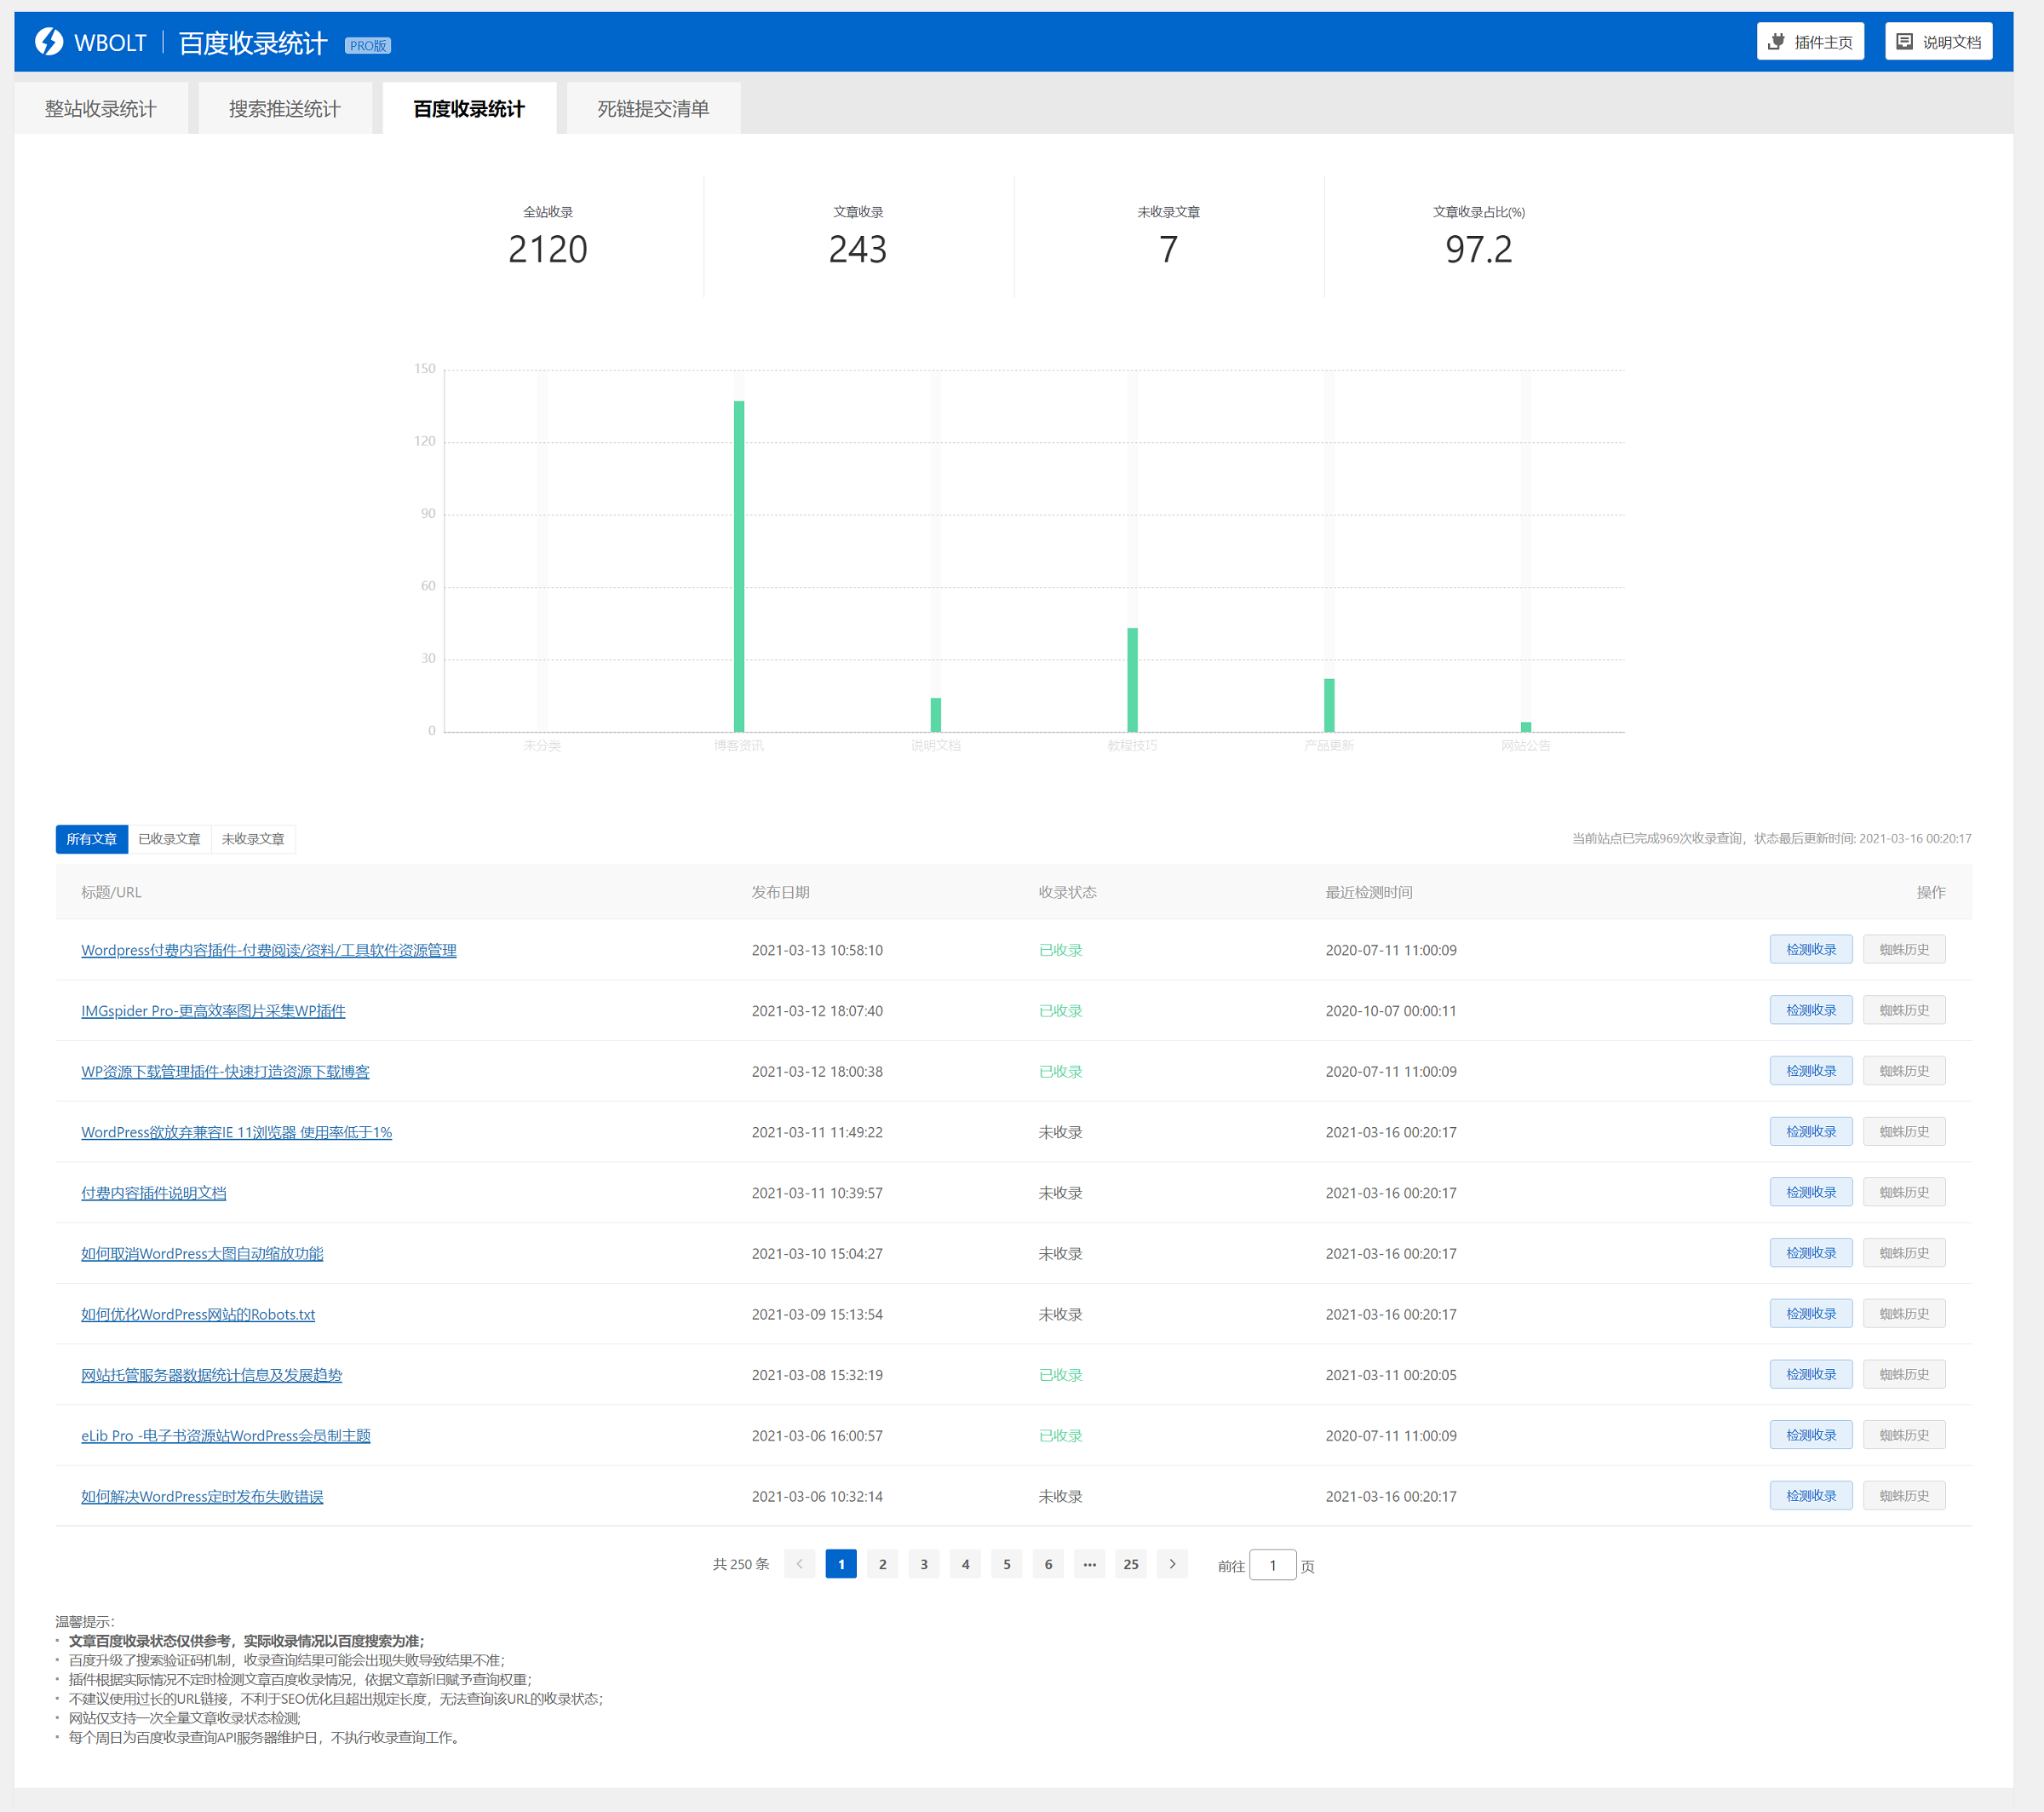
Task: Click the tall 博客资讯 green chart bar
Action: [x=739, y=566]
